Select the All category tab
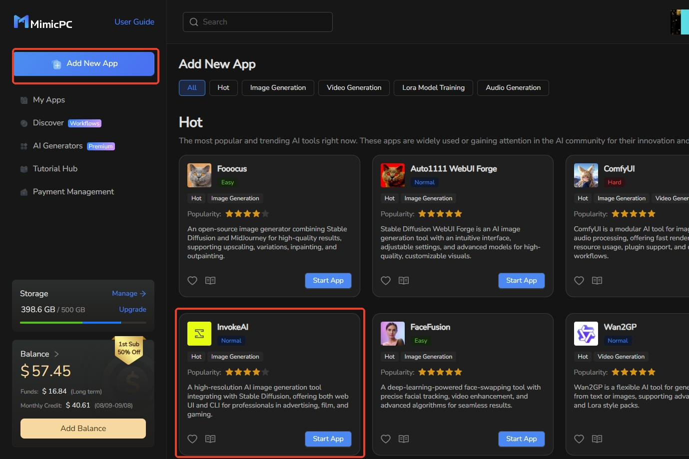This screenshot has height=459, width=689. [192, 88]
